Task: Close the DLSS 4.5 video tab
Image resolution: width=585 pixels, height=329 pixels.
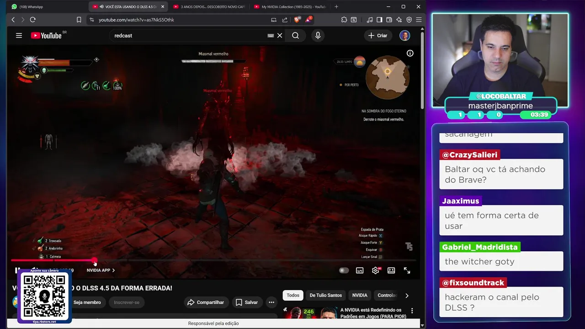Action: point(162,7)
